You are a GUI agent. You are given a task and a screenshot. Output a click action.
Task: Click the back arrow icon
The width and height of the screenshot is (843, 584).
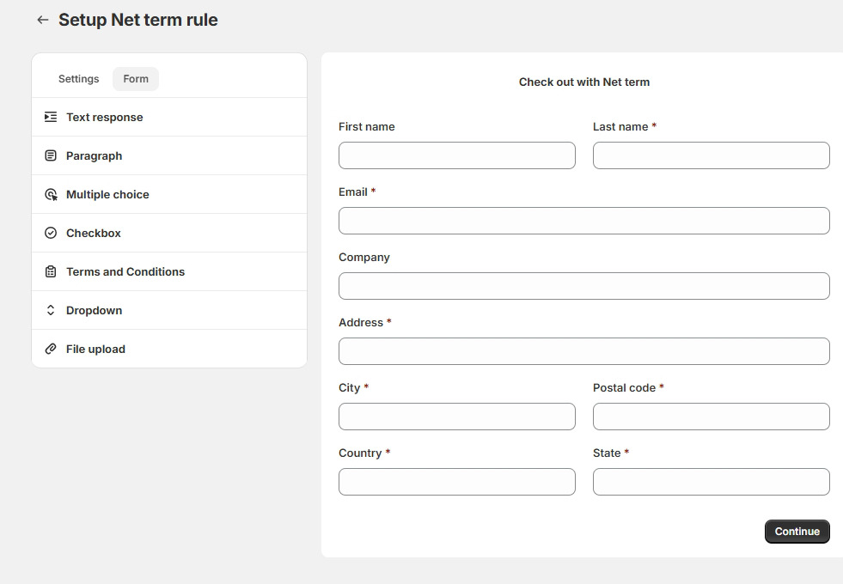coord(42,20)
